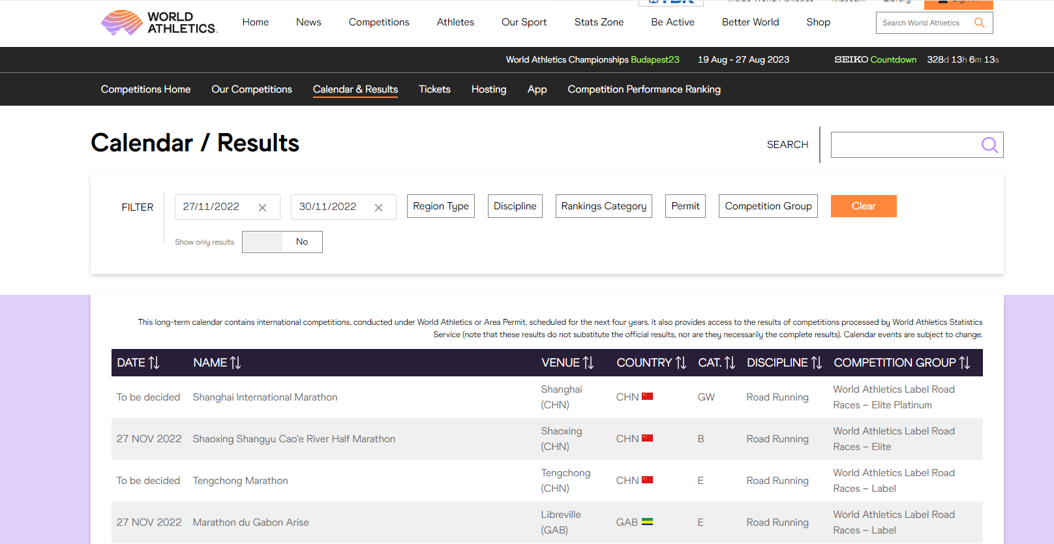Select the Calendar & Results tab
The image size is (1054, 544).
pos(355,89)
